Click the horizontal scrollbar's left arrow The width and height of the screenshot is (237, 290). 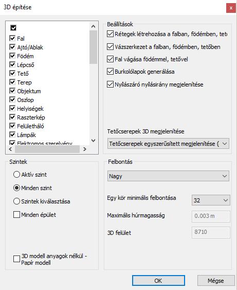10,149
